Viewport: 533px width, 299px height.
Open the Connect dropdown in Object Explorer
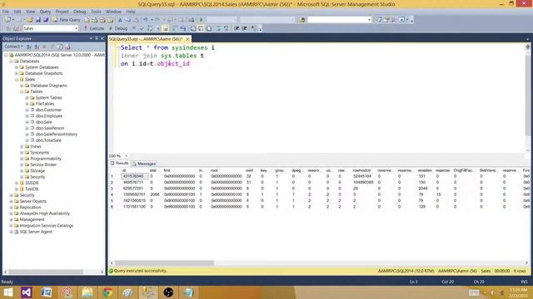coord(13,47)
